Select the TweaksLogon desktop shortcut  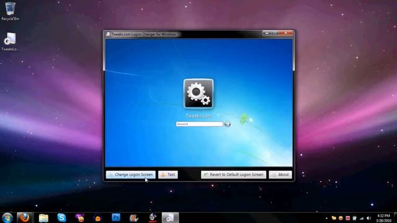pos(10,42)
